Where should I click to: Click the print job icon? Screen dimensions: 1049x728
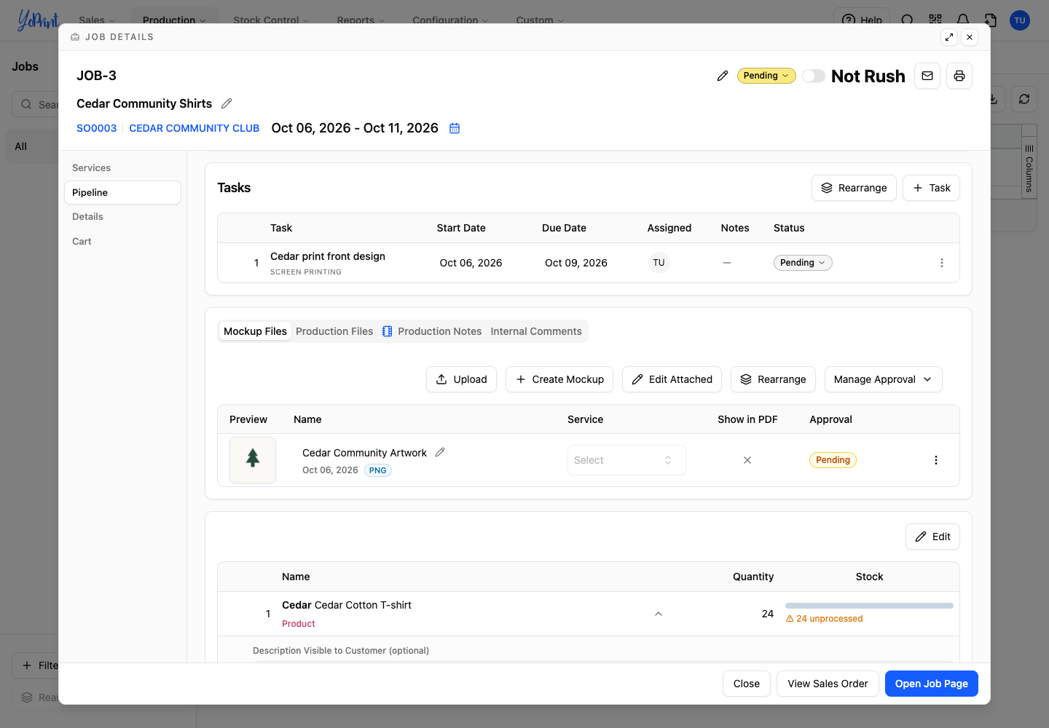(x=959, y=76)
